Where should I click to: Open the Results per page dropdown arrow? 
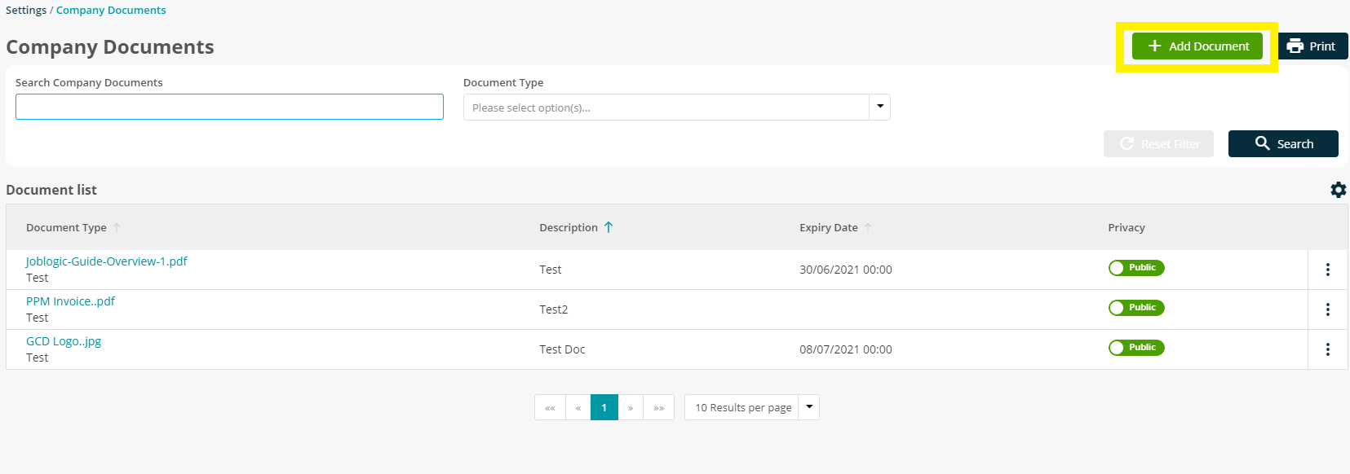tap(808, 407)
